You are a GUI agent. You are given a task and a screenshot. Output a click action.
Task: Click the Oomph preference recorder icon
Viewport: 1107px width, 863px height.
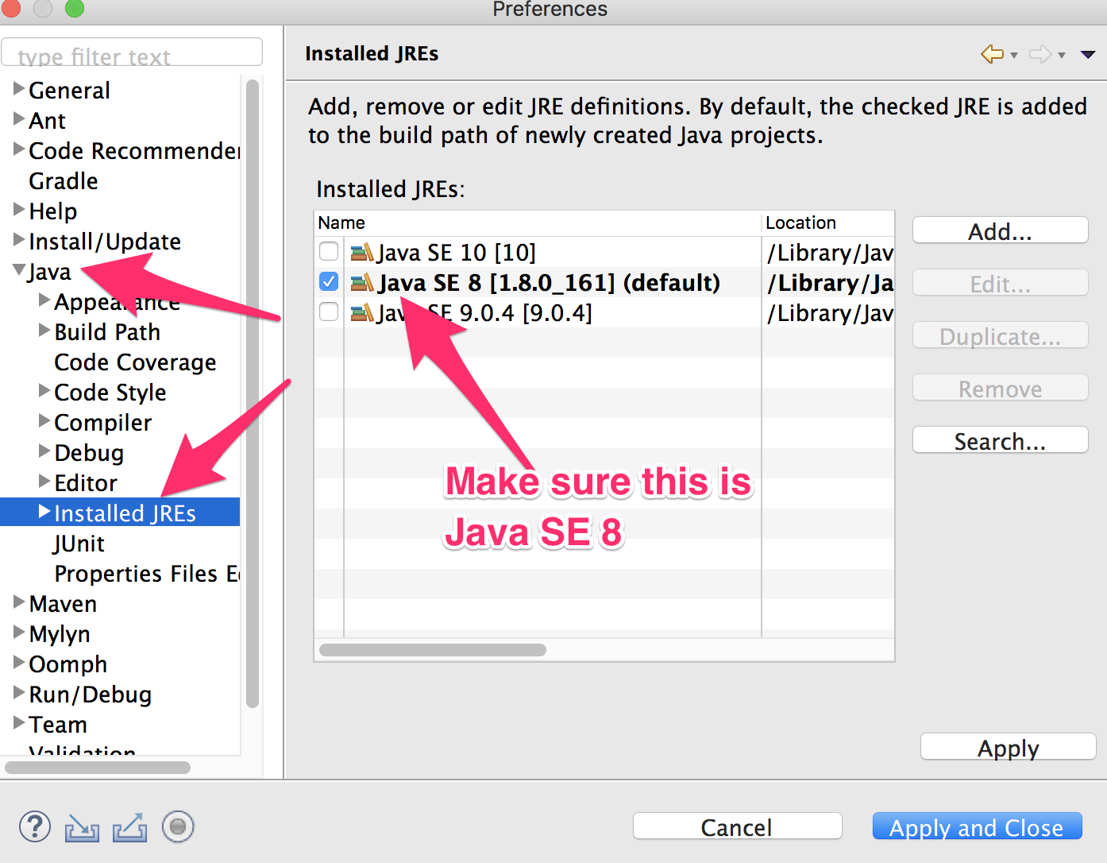click(176, 826)
